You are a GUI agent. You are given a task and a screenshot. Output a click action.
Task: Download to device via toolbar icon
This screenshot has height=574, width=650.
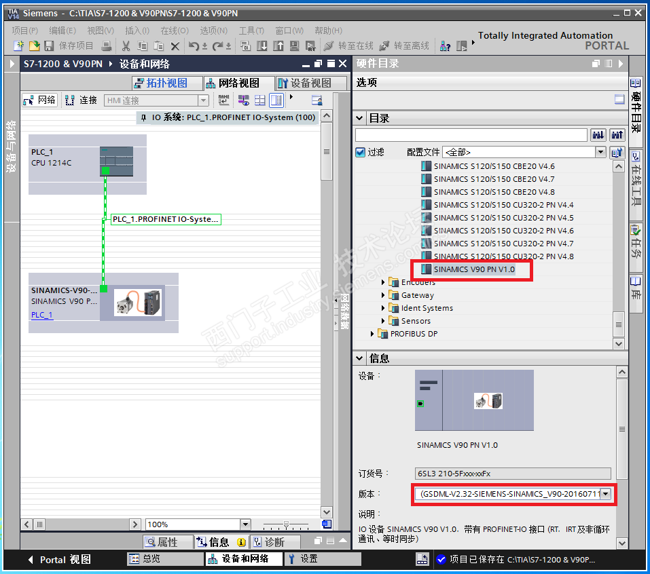pyautogui.click(x=262, y=46)
